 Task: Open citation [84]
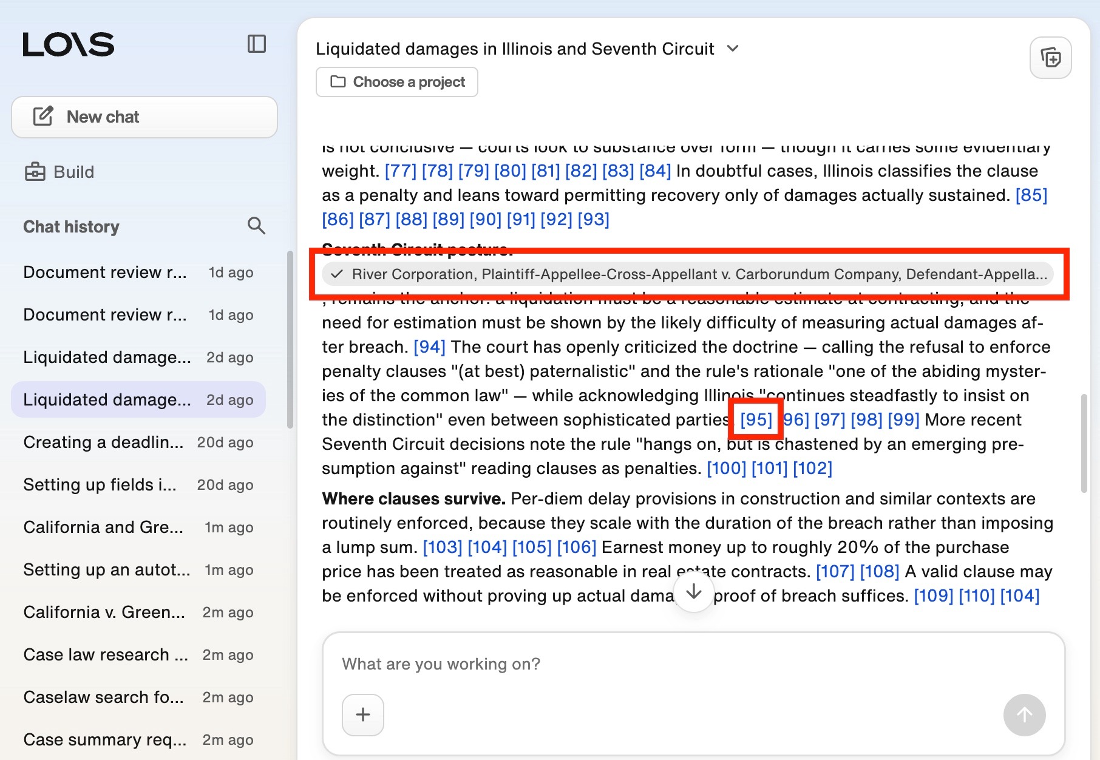655,171
